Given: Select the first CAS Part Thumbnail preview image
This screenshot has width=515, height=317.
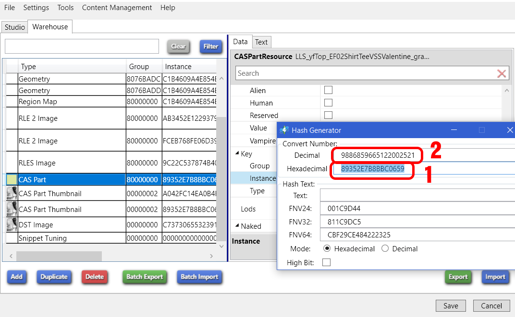Looking at the screenshot, I should tap(12, 193).
